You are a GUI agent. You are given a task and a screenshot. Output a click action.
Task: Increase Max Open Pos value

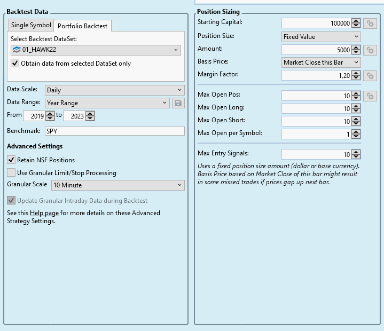pyautogui.click(x=356, y=93)
